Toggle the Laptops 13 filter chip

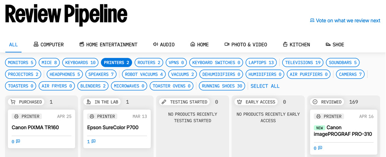261,62
